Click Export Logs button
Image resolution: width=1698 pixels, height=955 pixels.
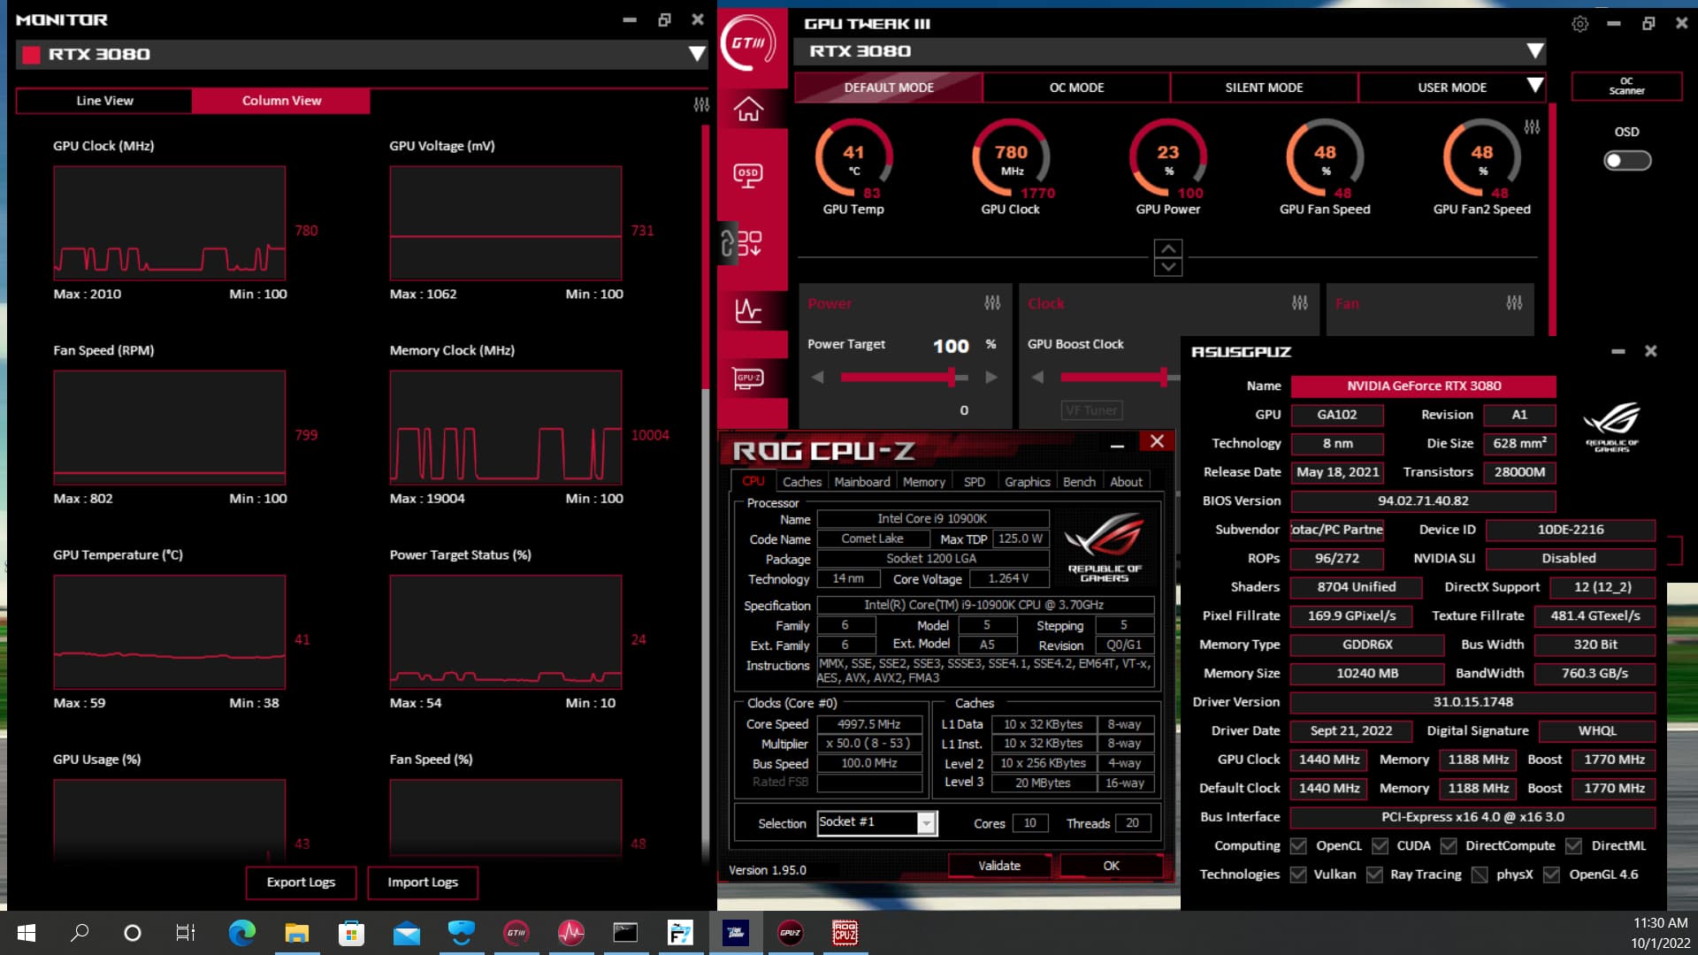point(301,882)
